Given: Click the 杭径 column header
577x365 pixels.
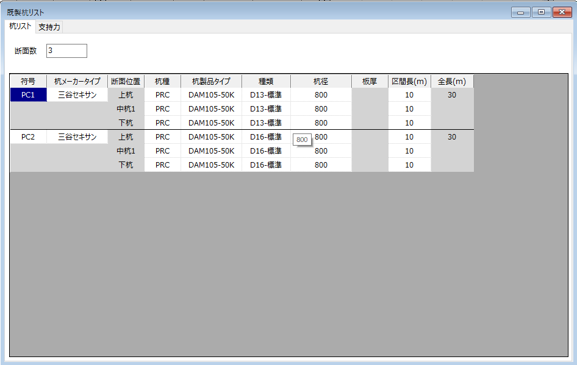Looking at the screenshot, I should click(321, 82).
